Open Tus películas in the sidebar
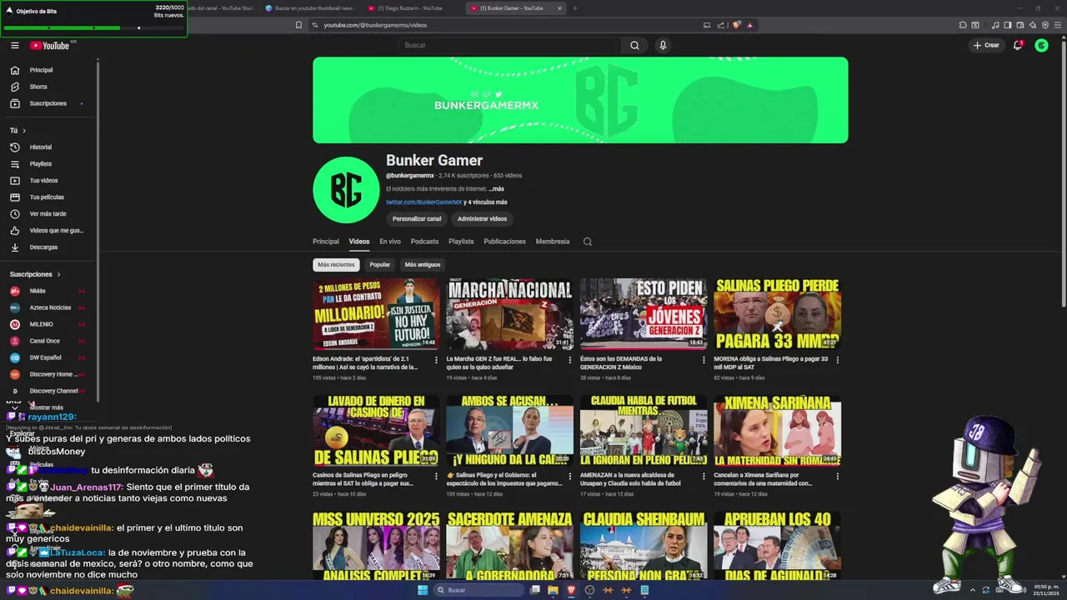 coord(48,197)
